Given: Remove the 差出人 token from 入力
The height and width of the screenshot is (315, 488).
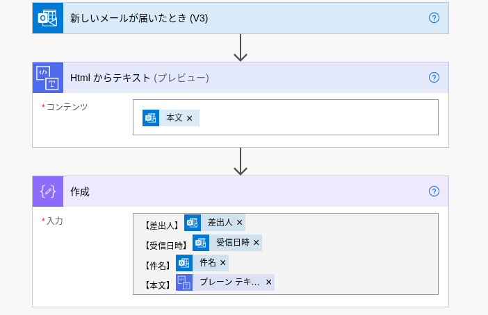Looking at the screenshot, I should (x=240, y=223).
